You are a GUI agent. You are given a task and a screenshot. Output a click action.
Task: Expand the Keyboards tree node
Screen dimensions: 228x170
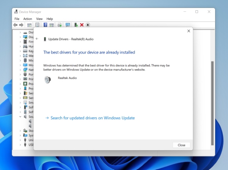point(20,51)
